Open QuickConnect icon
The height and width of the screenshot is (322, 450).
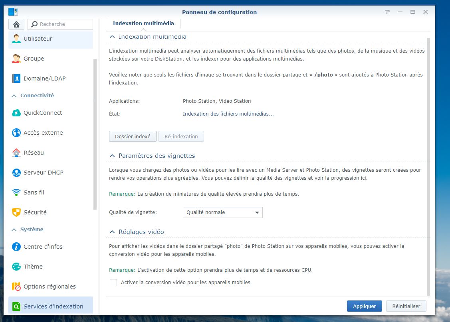pos(16,113)
